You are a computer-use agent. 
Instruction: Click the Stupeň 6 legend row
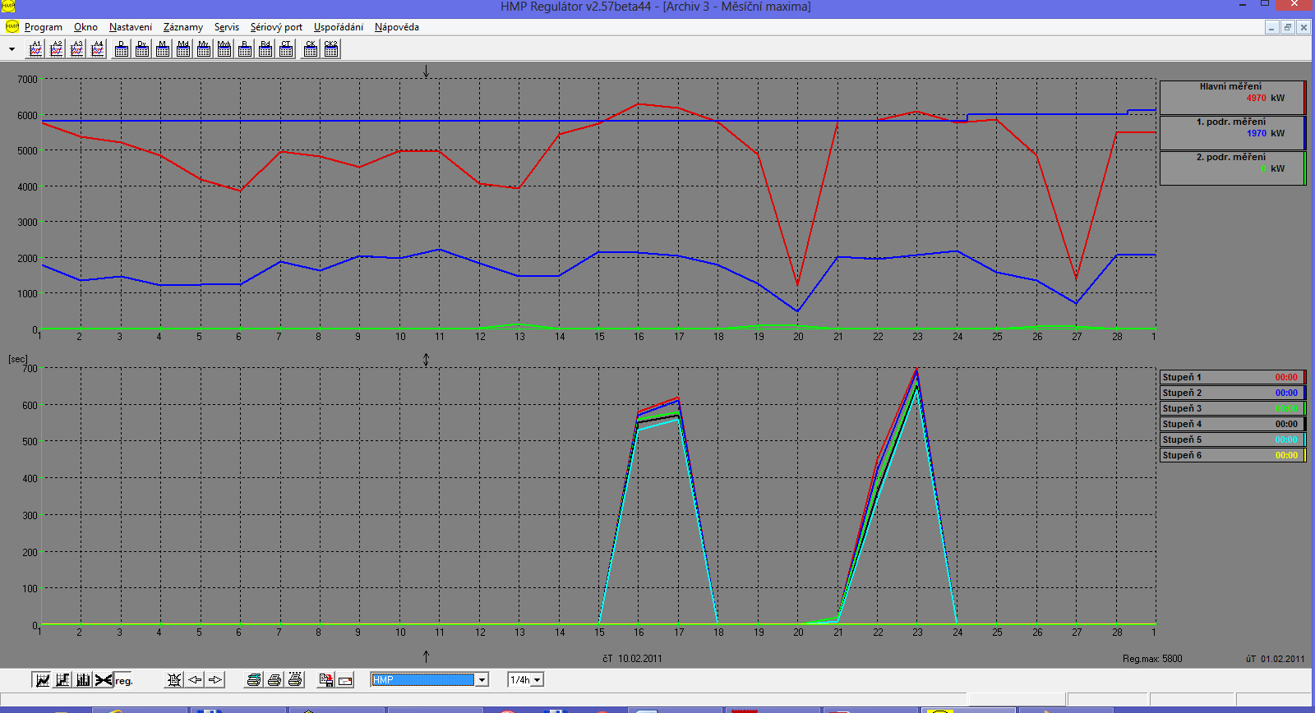pyautogui.click(x=1233, y=455)
